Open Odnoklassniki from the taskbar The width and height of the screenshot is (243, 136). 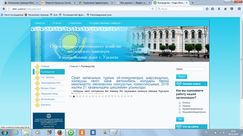click(82, 132)
